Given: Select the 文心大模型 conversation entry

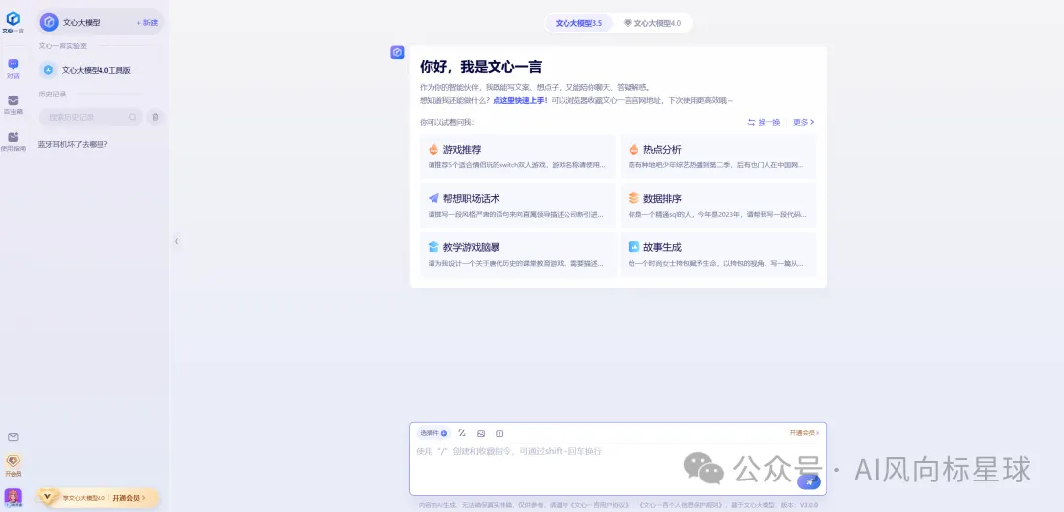Looking at the screenshot, I should [100, 22].
